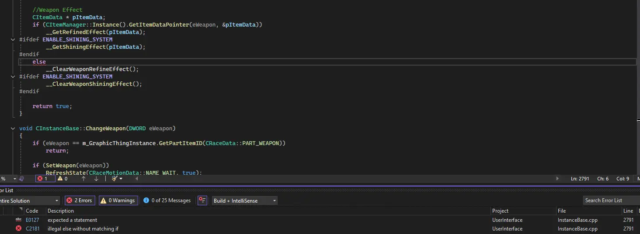Toggle the 2 Errors filter

pyautogui.click(x=80, y=200)
